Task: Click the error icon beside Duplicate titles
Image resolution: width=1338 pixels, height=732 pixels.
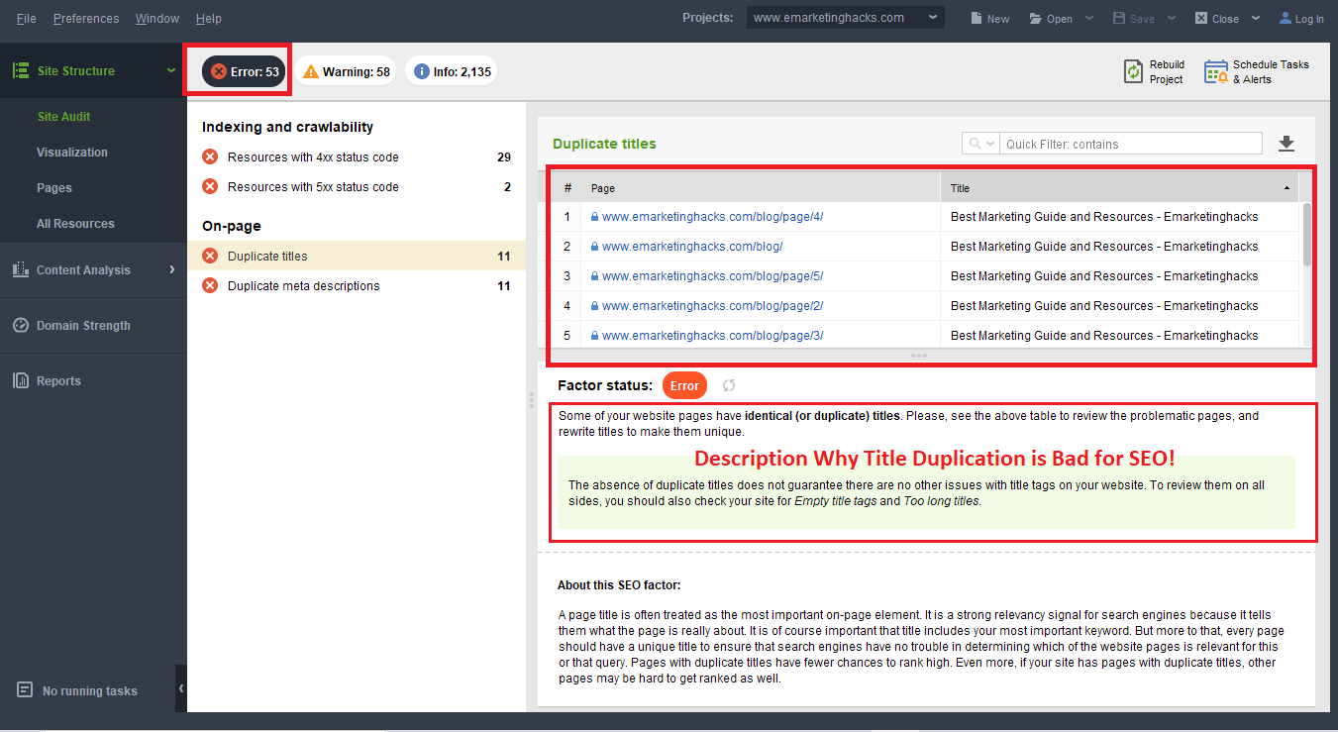Action: click(210, 256)
